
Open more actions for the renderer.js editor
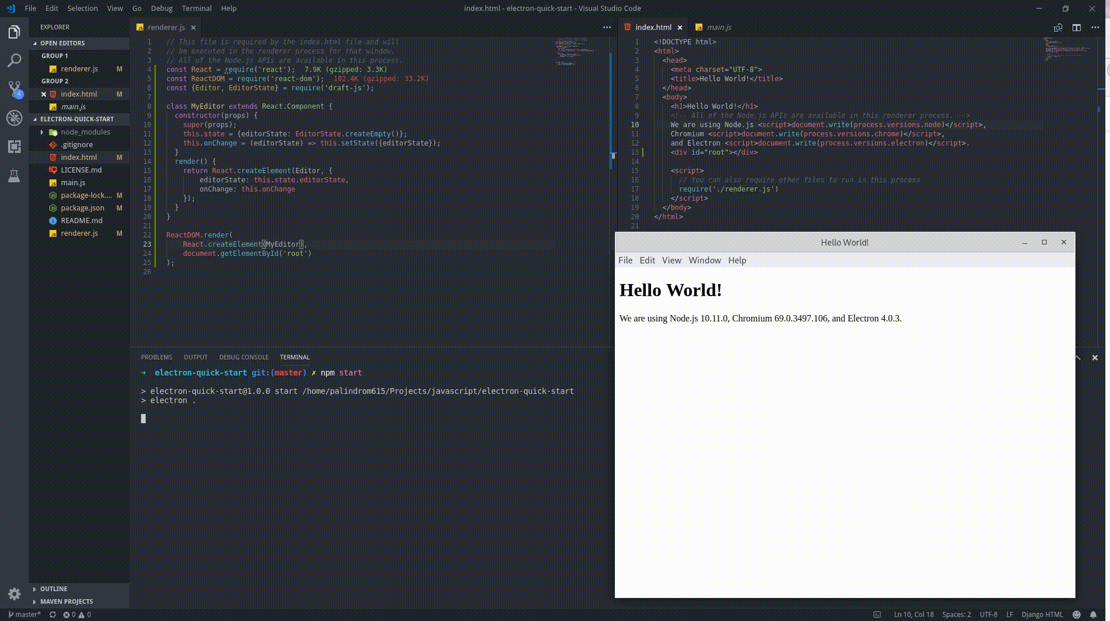point(607,27)
